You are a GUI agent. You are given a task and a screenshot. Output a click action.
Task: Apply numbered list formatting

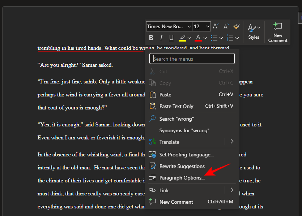point(230,38)
